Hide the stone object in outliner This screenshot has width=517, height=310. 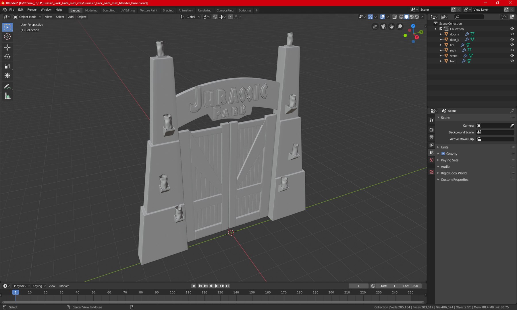512,56
